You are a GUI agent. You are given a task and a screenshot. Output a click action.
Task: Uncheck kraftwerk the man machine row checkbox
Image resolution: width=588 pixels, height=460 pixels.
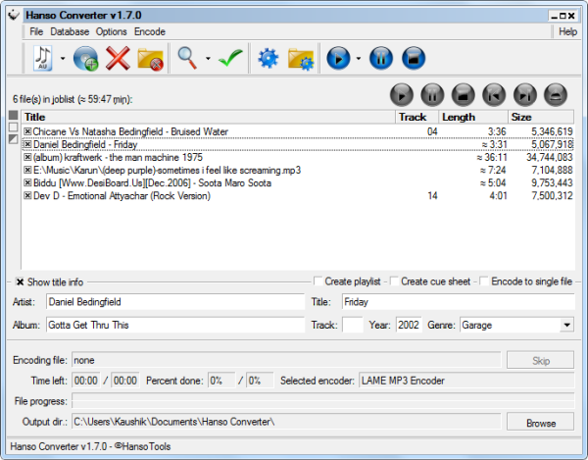(27, 157)
